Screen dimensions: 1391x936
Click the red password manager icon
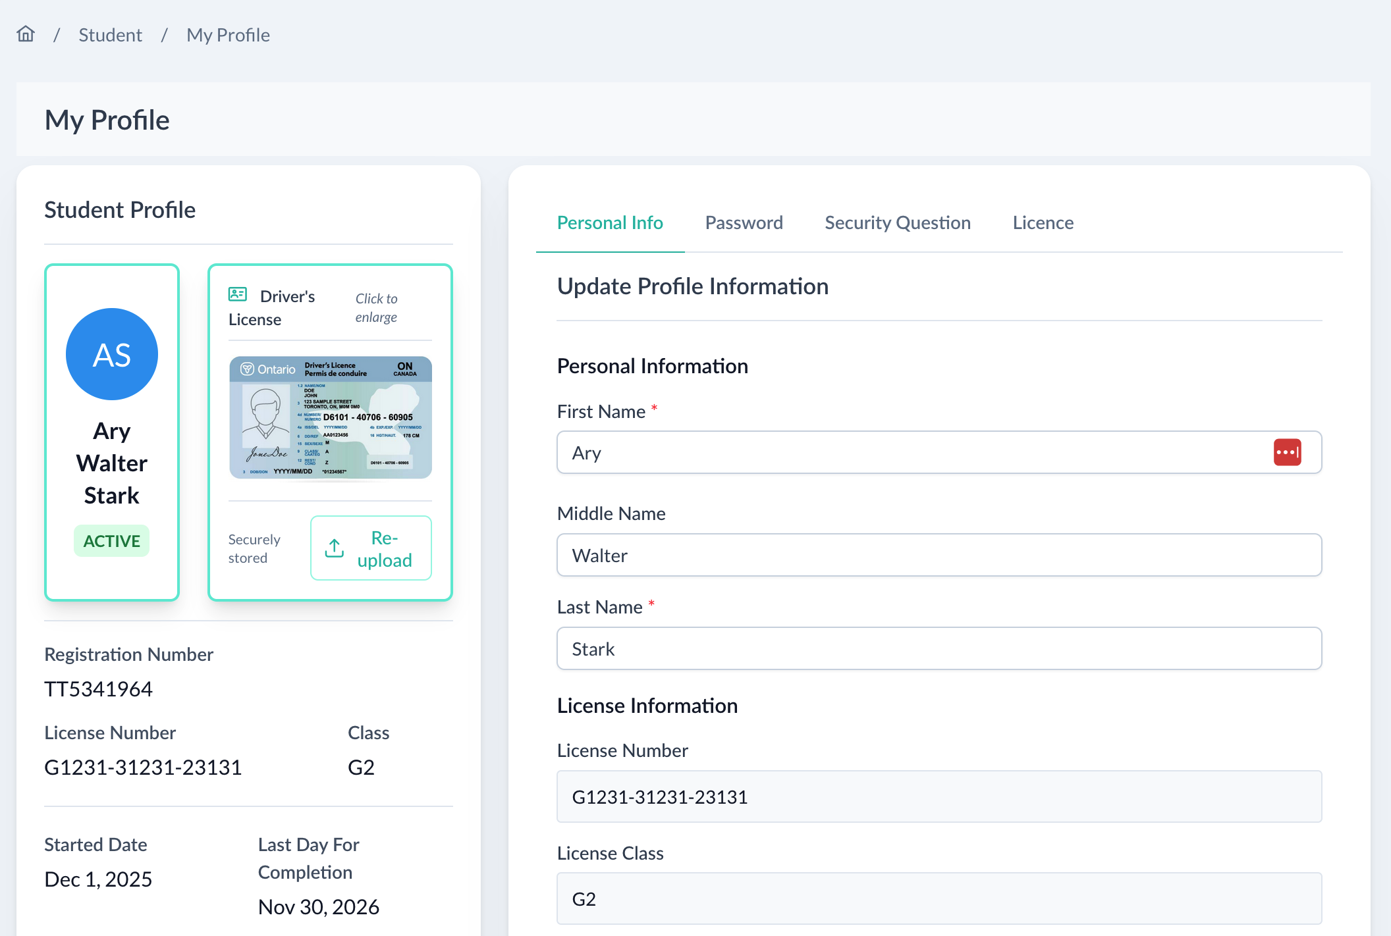1287,452
